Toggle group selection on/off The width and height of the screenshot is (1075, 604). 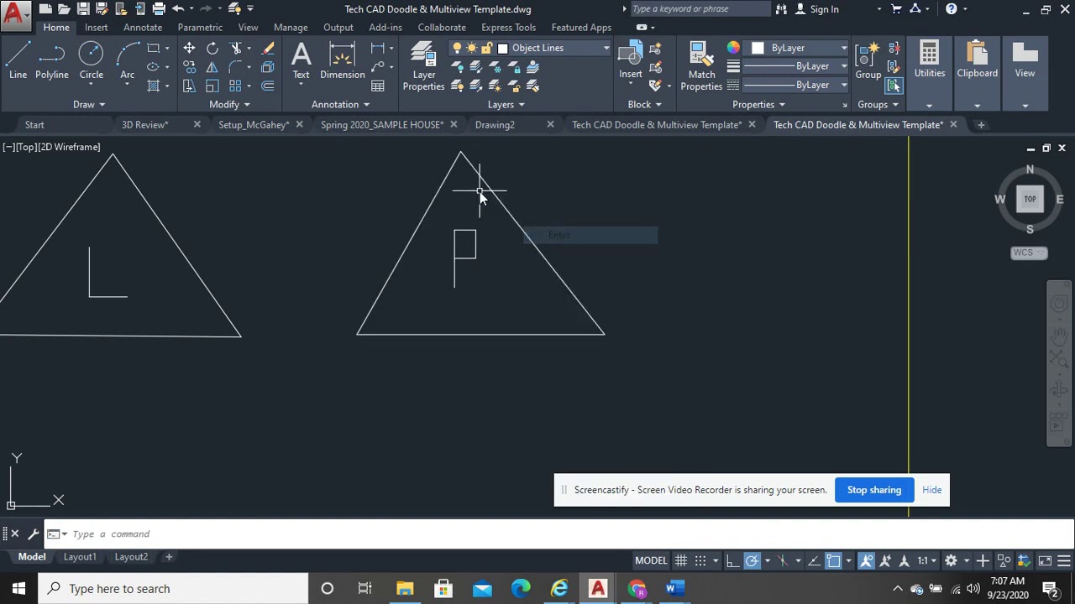click(894, 86)
